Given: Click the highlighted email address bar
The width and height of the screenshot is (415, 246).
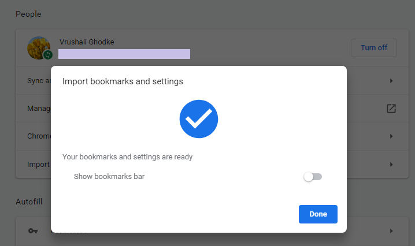Looking at the screenshot, I should coord(124,54).
